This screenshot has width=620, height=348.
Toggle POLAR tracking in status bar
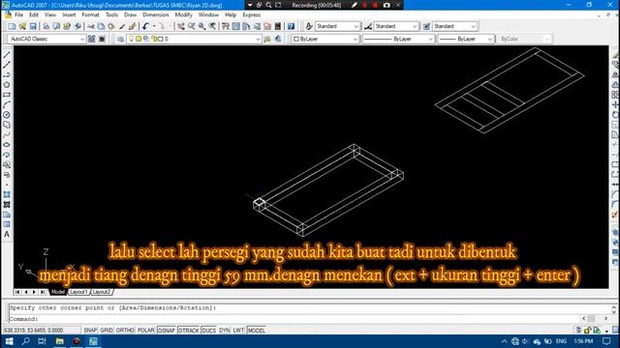pos(146,331)
